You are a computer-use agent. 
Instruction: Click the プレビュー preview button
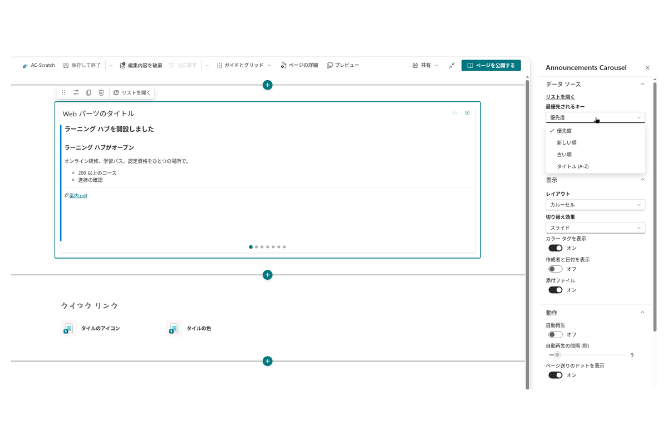pyautogui.click(x=343, y=65)
